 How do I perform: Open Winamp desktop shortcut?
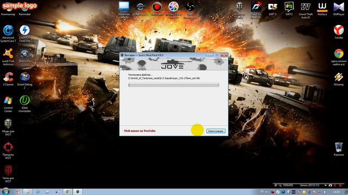(x=339, y=79)
